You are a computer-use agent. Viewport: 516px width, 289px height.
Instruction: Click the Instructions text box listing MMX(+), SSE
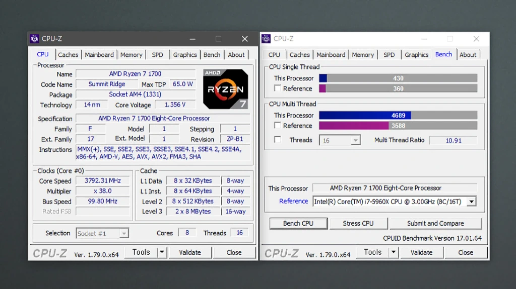point(163,153)
